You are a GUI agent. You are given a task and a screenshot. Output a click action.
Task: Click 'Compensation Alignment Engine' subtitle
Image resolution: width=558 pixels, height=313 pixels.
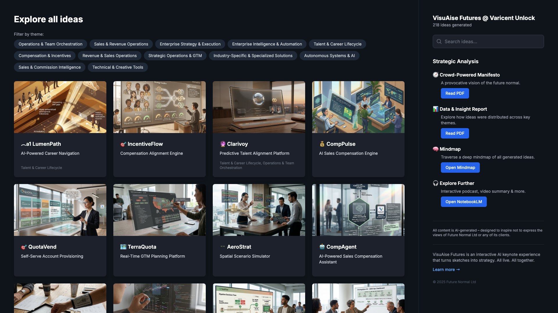pyautogui.click(x=151, y=153)
